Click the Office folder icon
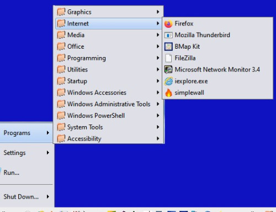This screenshot has width=276, height=212. (x=61, y=46)
